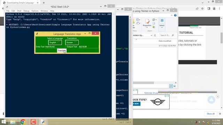
Task: Open the Korean translation language dropdown
Action: (x=72, y=42)
